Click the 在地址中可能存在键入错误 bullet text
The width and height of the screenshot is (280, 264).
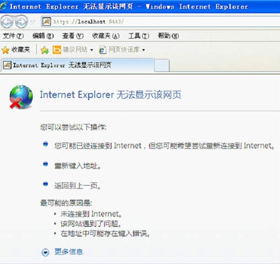coord(105,234)
